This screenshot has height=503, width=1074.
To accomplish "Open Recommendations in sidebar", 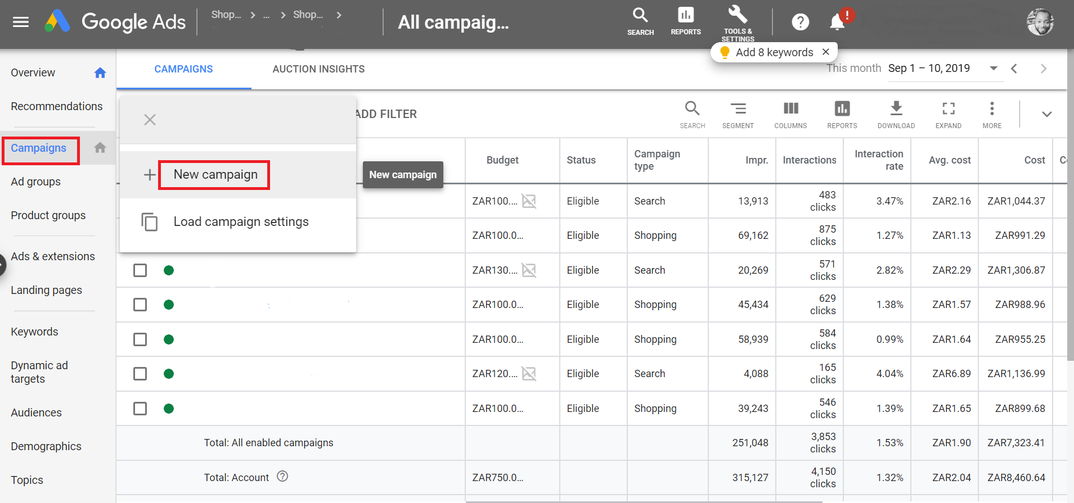I will (57, 106).
